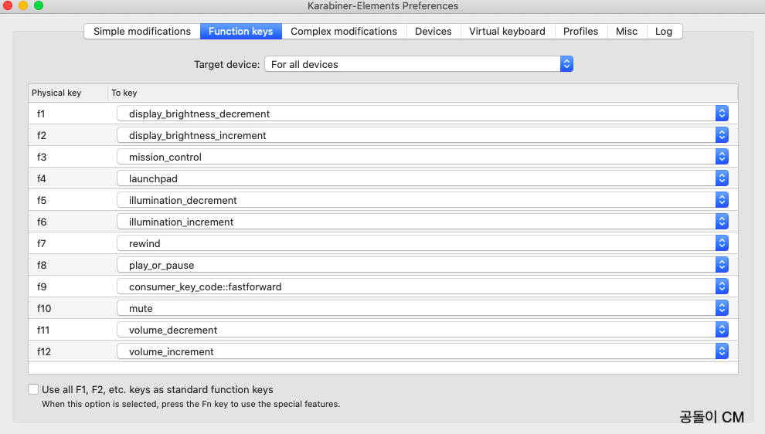The width and height of the screenshot is (765, 434).
Task: Switch to the Profiles tab
Action: click(x=580, y=31)
